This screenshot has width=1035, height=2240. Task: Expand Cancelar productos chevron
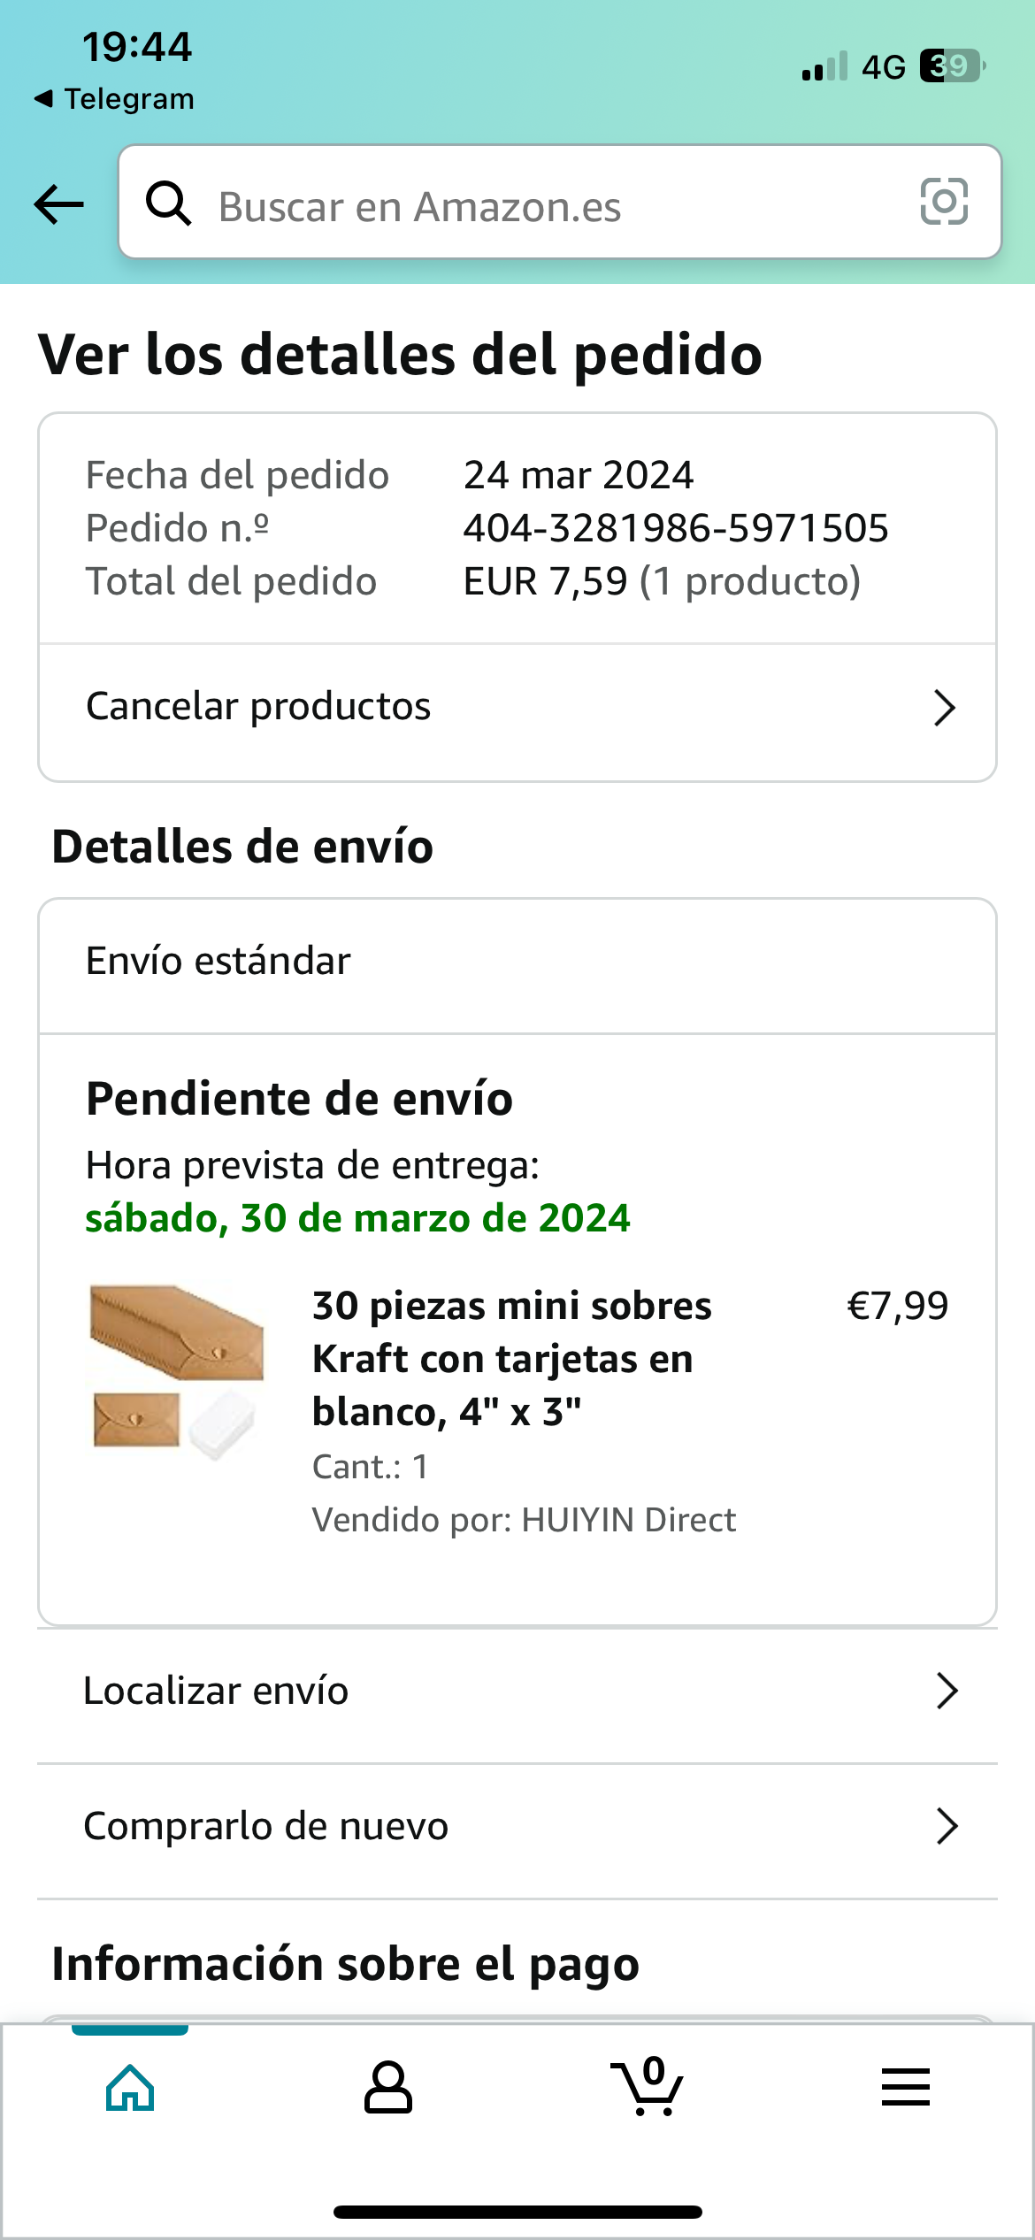(x=945, y=708)
